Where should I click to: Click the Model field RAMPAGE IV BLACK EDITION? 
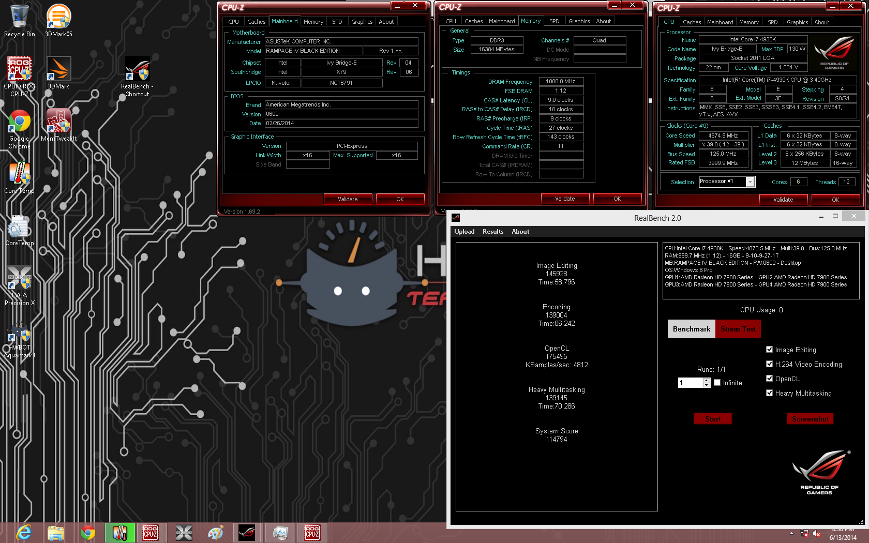click(313, 51)
